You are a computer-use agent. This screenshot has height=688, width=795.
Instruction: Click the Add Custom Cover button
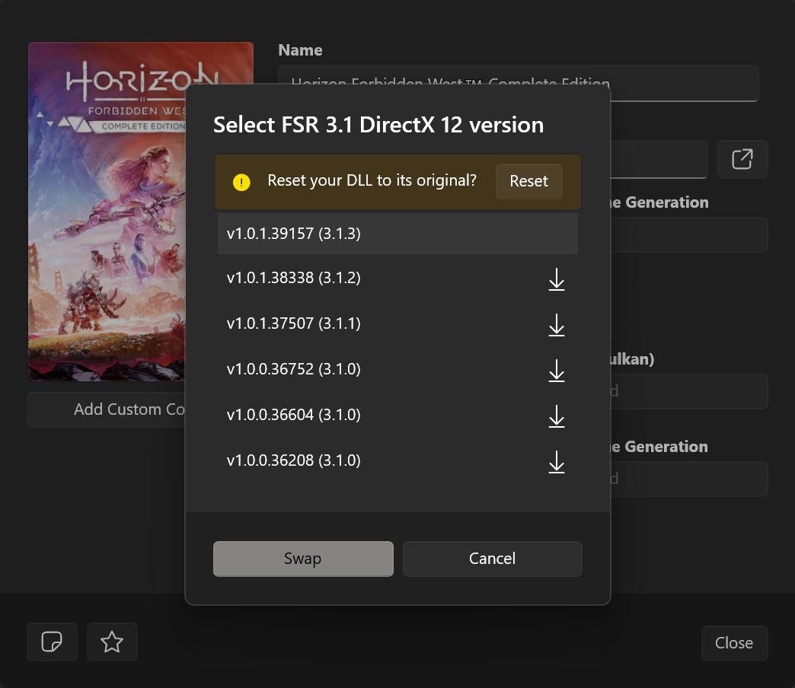click(x=107, y=409)
